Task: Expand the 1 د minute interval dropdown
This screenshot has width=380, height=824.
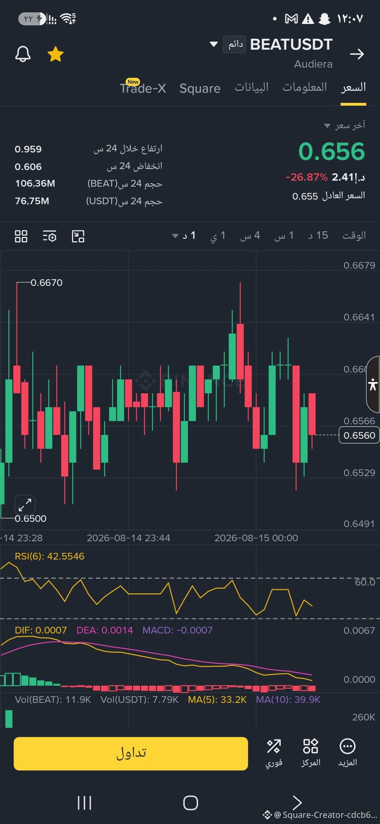Action: (x=184, y=236)
